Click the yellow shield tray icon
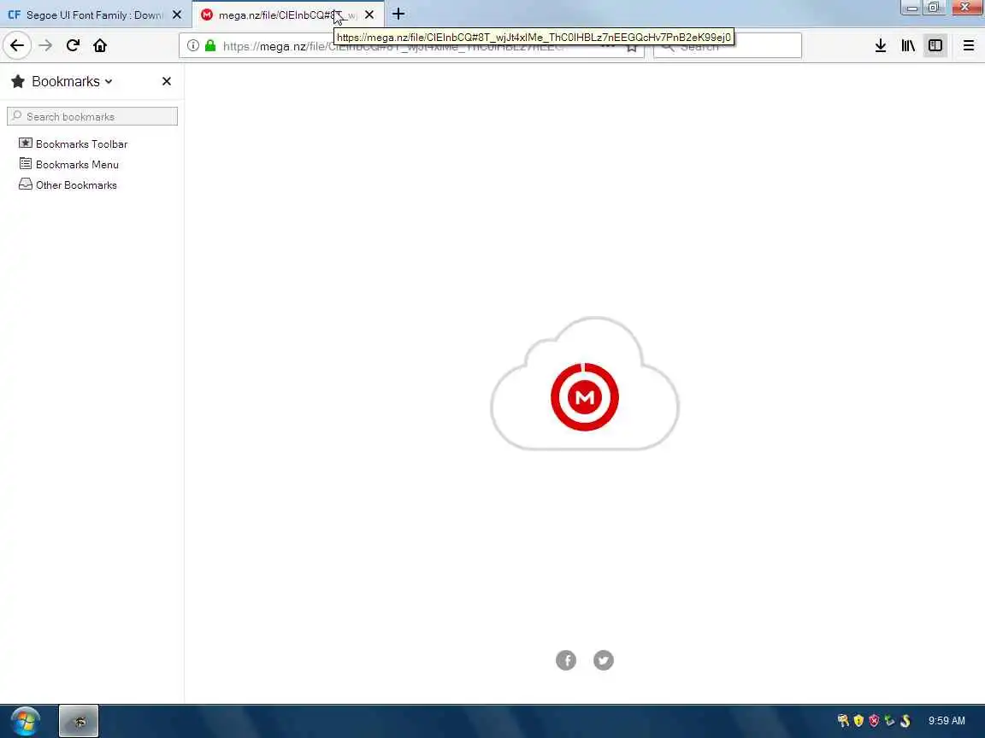 pyautogui.click(x=858, y=720)
